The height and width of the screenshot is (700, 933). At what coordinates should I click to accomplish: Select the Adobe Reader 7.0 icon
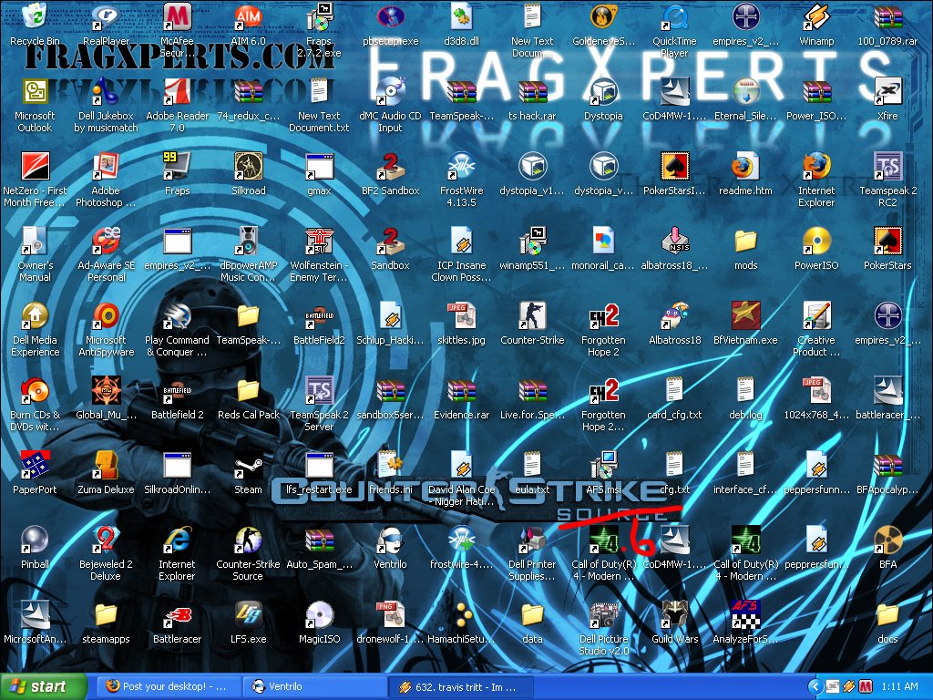178,91
